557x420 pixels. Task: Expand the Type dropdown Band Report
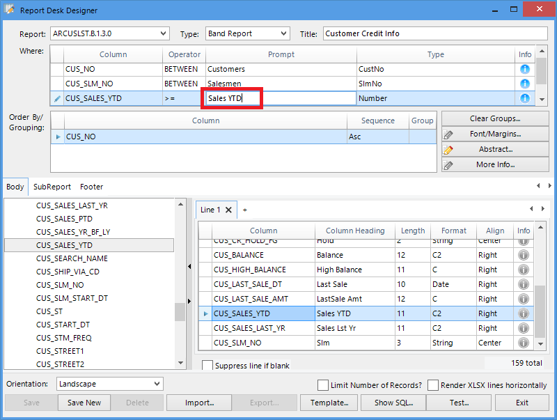(247, 33)
